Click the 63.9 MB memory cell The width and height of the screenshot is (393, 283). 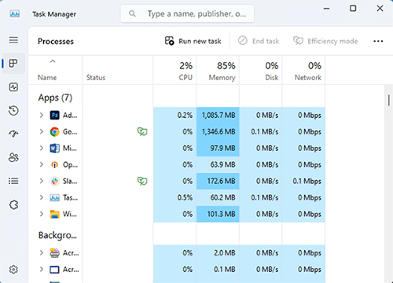[218, 164]
